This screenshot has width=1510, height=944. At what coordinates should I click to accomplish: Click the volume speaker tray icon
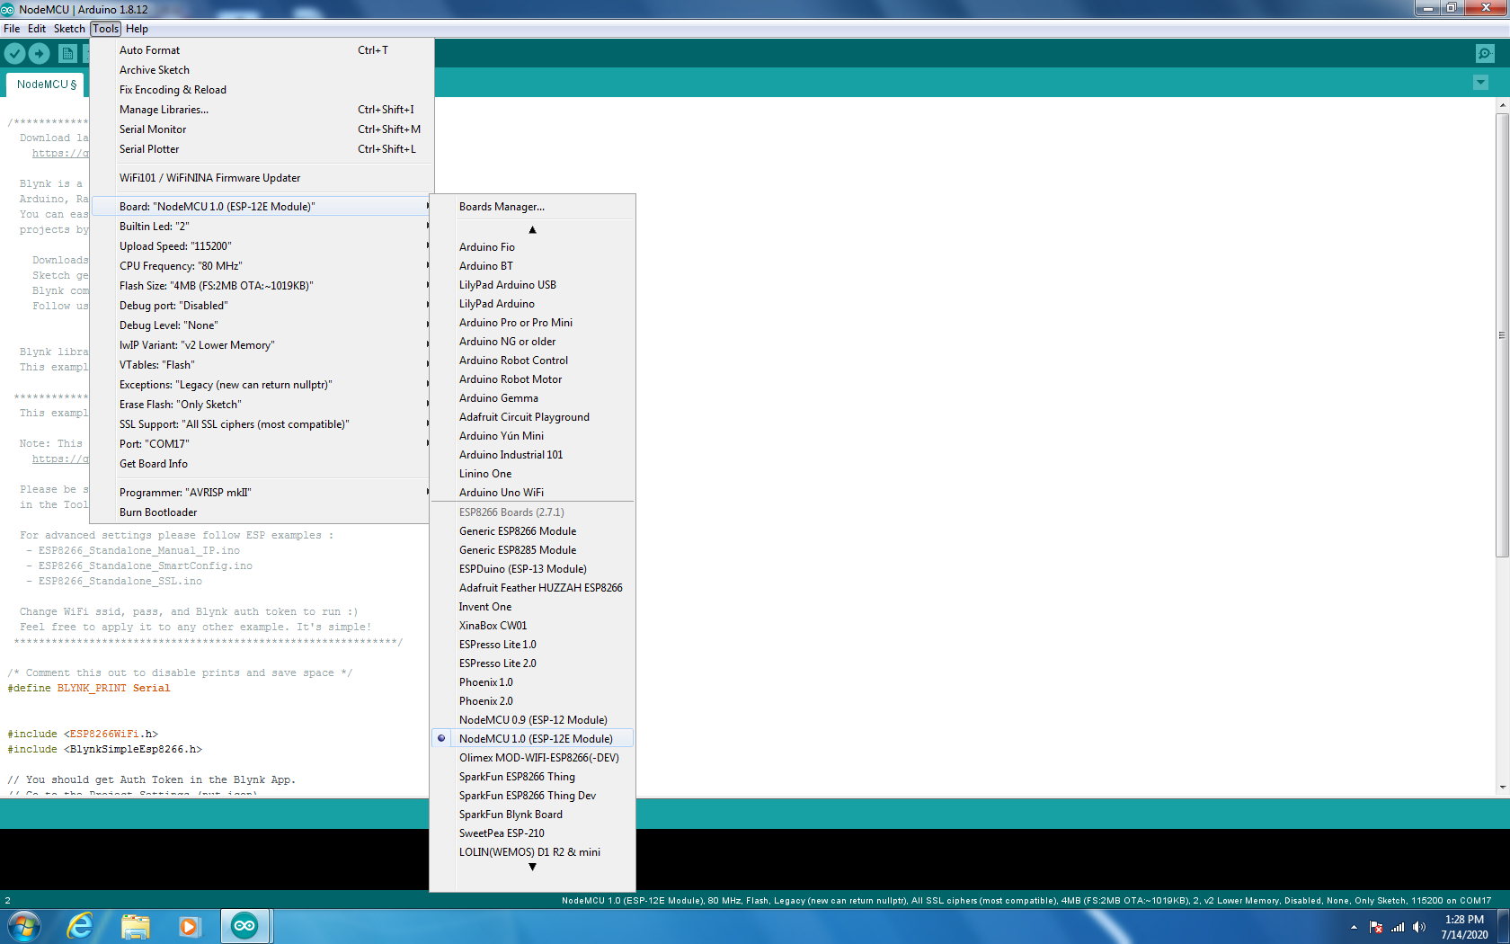pos(1419,927)
